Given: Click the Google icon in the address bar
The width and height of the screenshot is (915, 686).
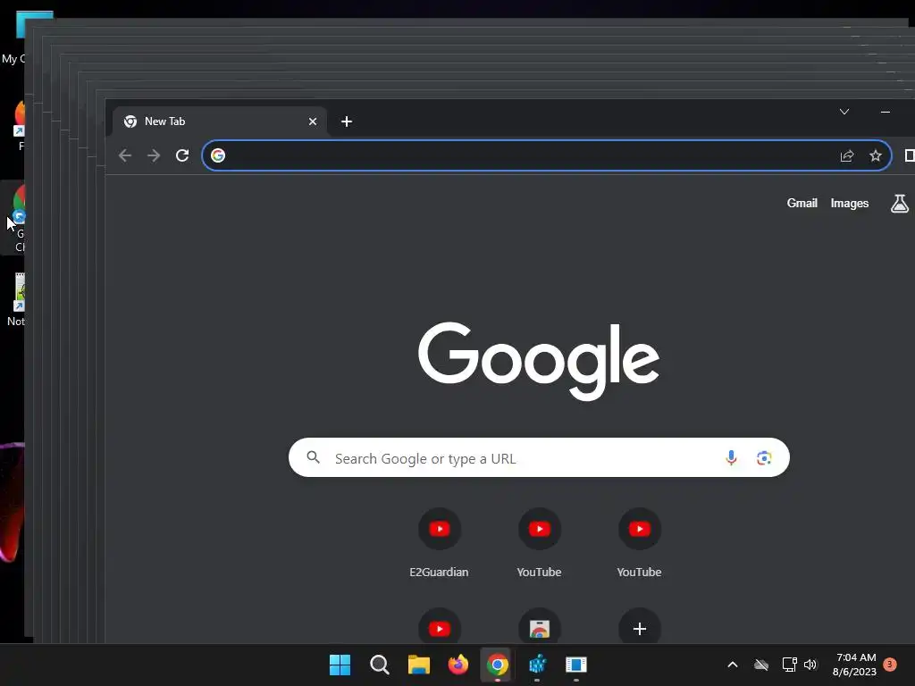Looking at the screenshot, I should tap(218, 155).
